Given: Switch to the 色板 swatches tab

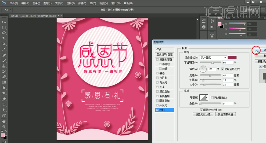Looking at the screenshot, I should pos(228,18).
